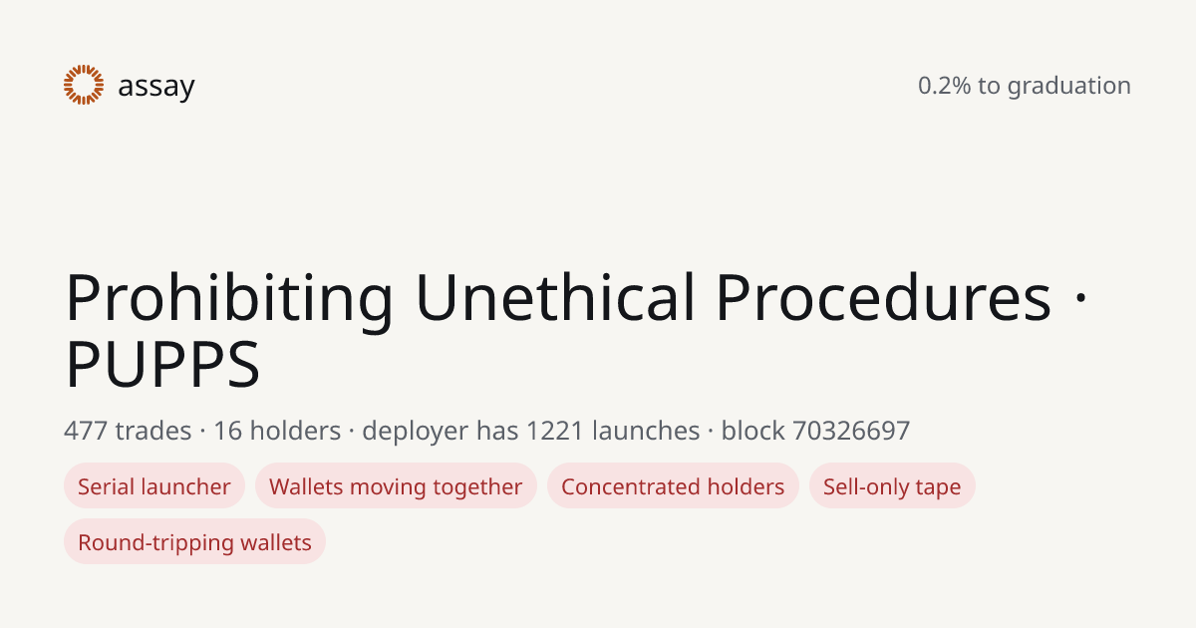View the 16 holders stat
The image size is (1196, 628).
coord(277,431)
